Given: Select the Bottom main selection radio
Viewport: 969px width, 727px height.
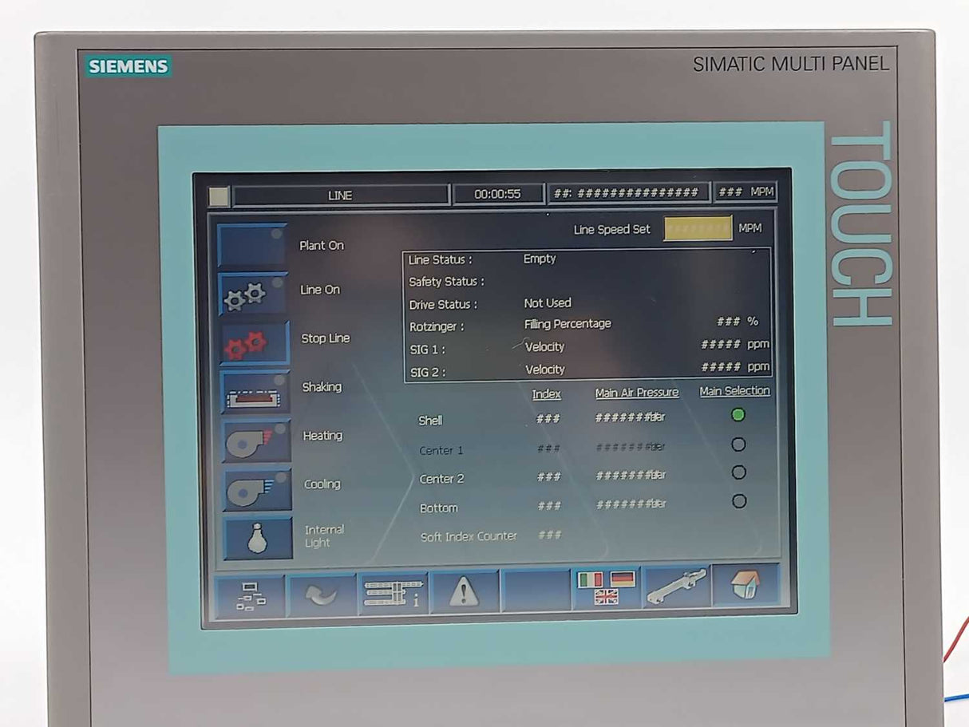Looking at the screenshot, I should pos(738,501).
